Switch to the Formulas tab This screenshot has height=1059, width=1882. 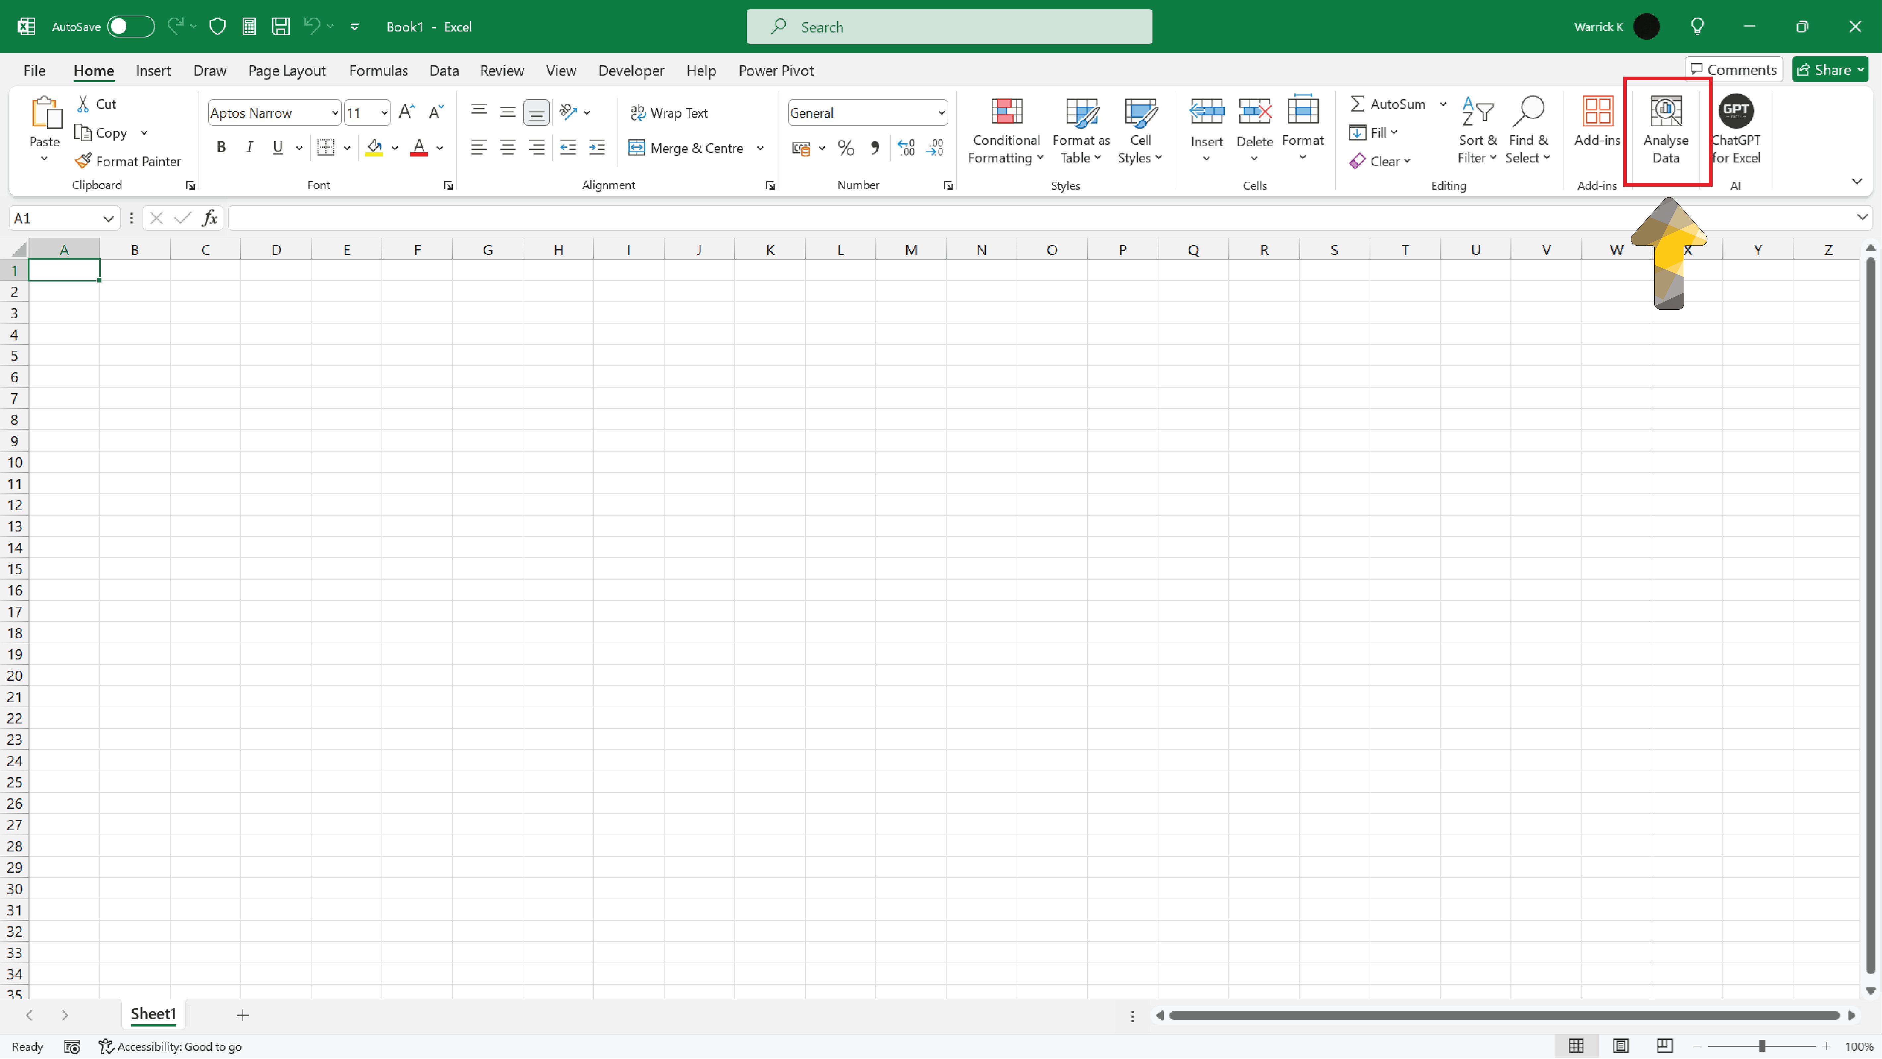click(x=379, y=70)
